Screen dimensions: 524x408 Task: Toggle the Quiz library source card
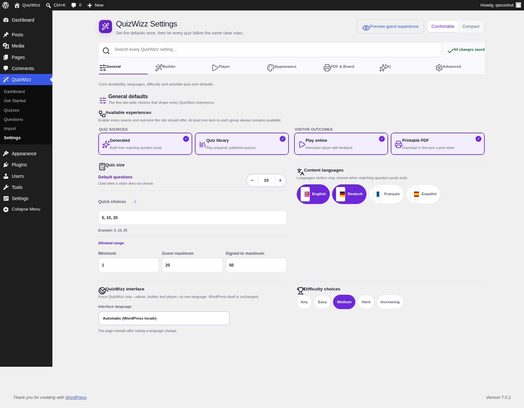tap(242, 144)
